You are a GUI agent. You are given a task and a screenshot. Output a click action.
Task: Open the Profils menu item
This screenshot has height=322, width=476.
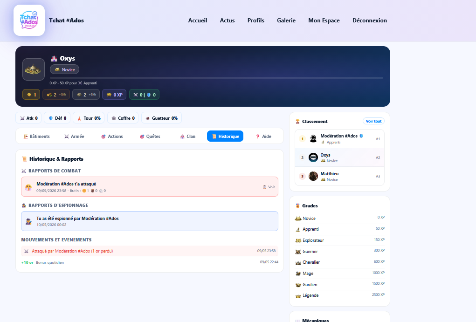pos(256,21)
